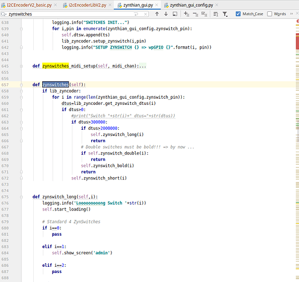Close the zynthian_gui.py tab
The image size is (299, 282).
click(157, 5)
